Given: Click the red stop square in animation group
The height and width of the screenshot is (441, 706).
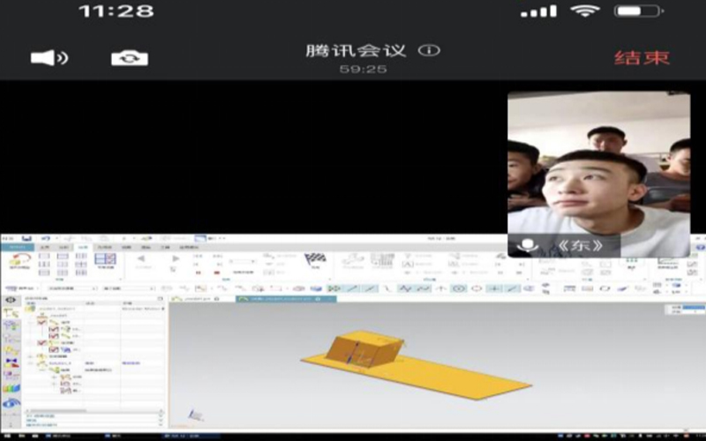Looking at the screenshot, I should coord(216,273).
